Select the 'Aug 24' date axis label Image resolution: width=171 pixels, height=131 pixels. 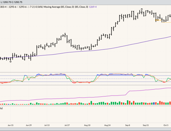click(107, 125)
